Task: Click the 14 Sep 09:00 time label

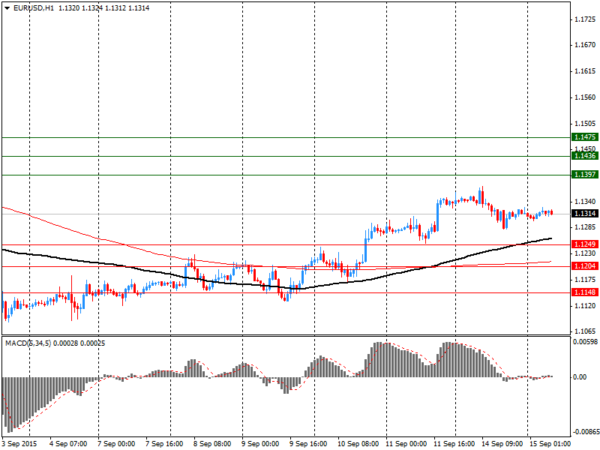Action: click(x=502, y=444)
